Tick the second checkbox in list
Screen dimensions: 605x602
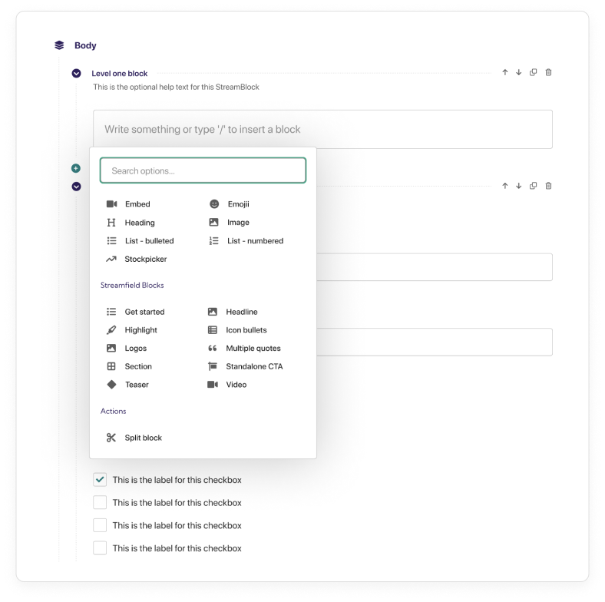[100, 503]
